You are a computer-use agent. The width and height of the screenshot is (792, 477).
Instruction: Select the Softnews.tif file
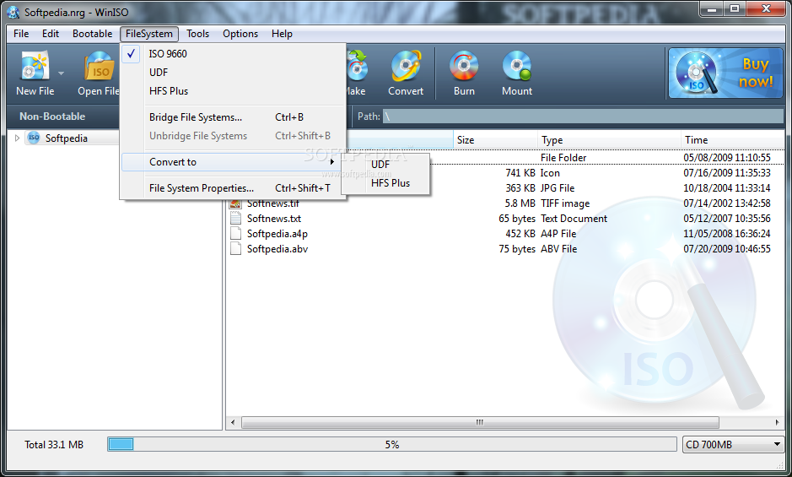coord(272,203)
